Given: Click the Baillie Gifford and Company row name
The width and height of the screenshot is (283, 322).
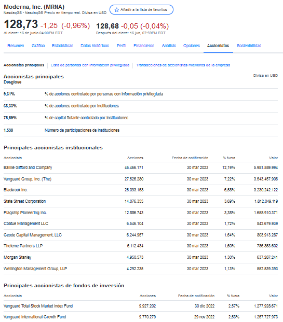Looking at the screenshot, I should tap(28, 167).
